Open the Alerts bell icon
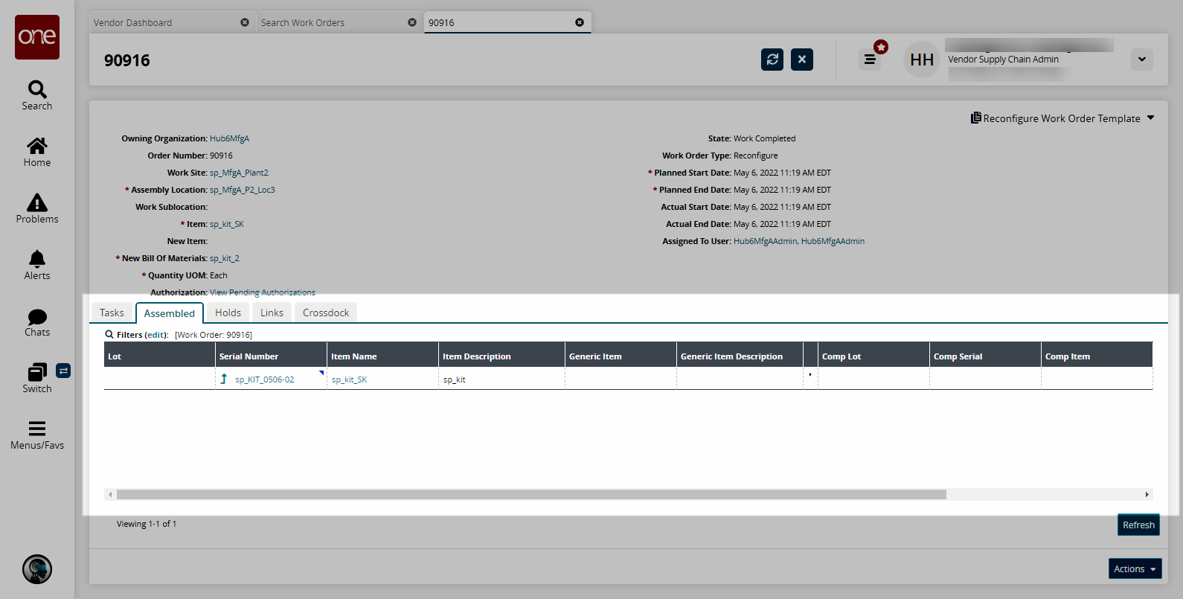Viewport: 1183px width, 599px height. [x=37, y=259]
